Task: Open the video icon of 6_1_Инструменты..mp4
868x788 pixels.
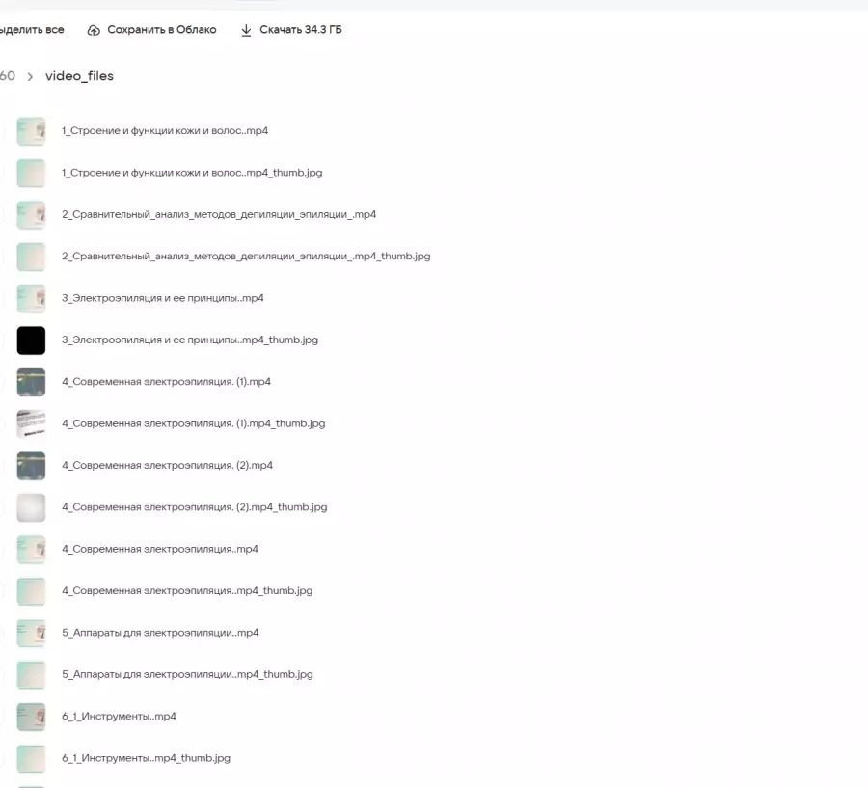Action: pyautogui.click(x=31, y=717)
